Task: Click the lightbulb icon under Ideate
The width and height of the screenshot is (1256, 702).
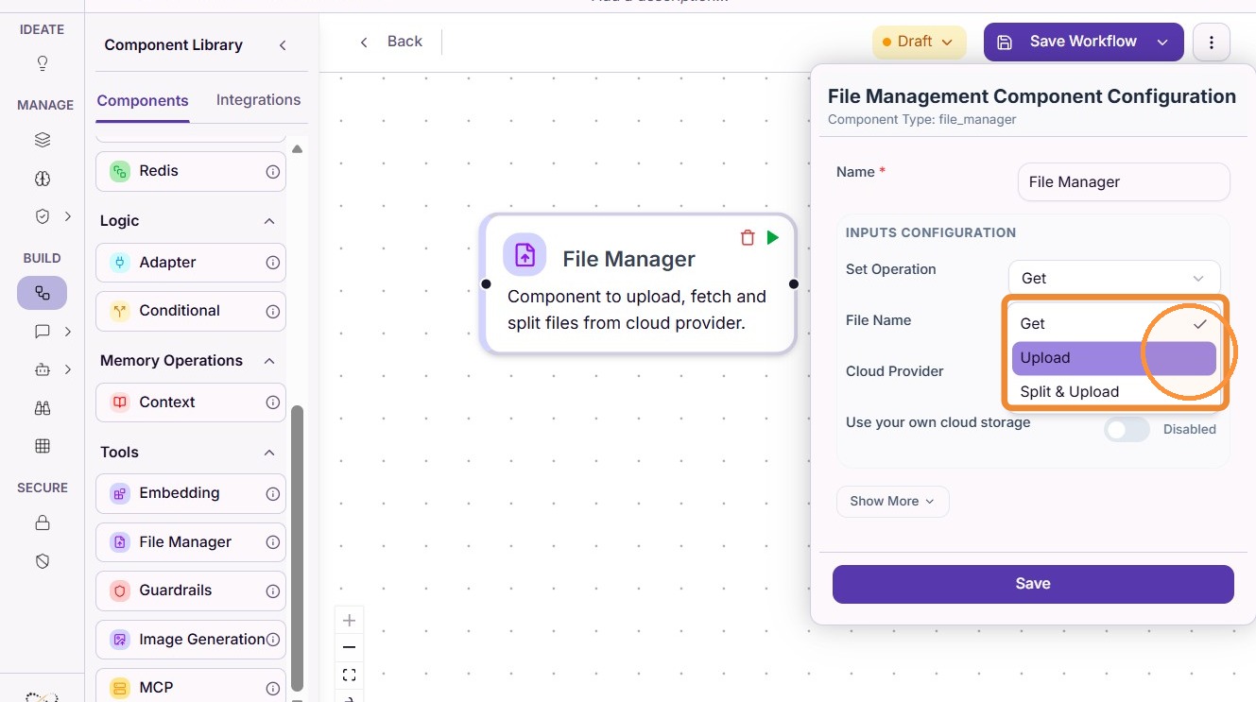Action: tap(42, 64)
